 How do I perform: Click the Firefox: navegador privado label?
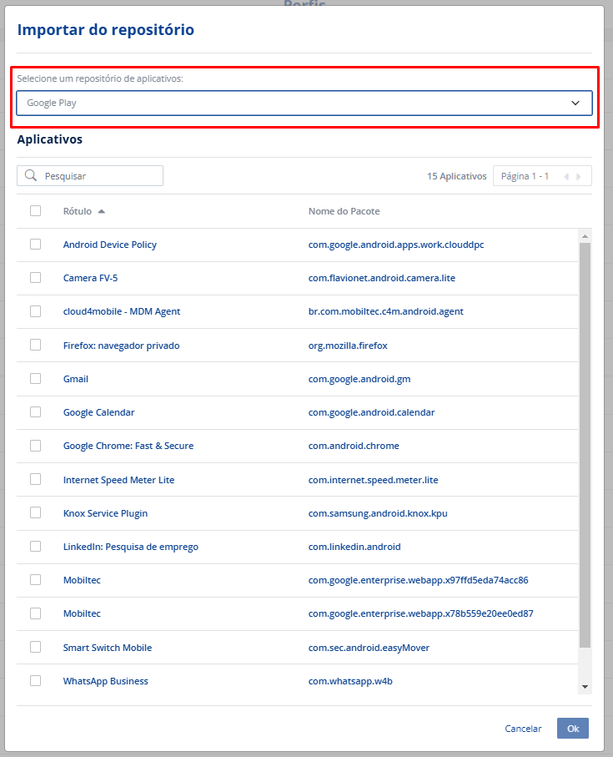coord(121,346)
